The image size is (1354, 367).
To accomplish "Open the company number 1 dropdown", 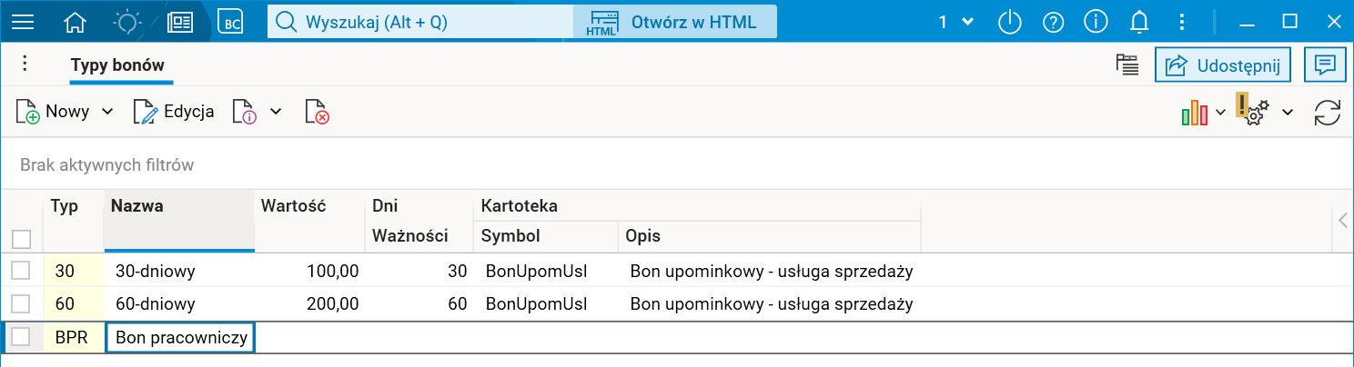I will tap(955, 22).
